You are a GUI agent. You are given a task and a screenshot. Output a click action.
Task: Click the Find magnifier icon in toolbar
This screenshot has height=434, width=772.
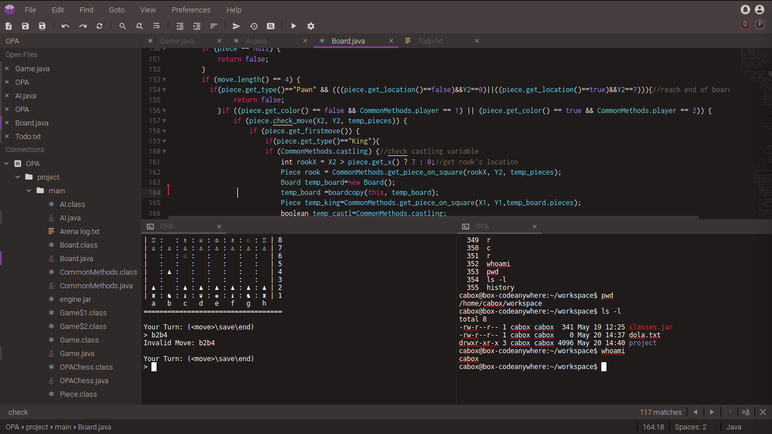(123, 26)
